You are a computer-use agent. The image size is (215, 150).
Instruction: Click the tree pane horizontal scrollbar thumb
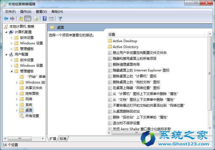20,139
